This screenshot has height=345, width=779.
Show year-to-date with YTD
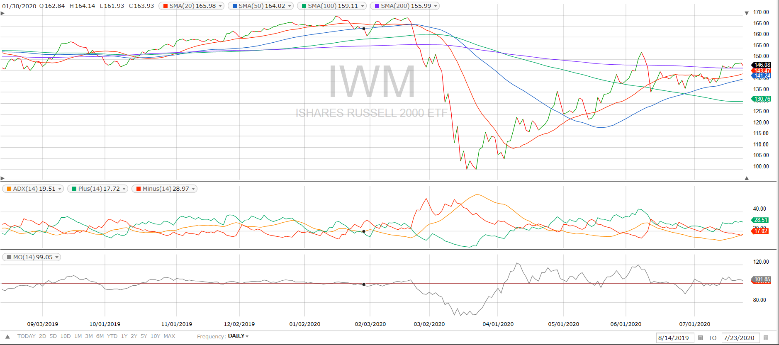(112, 336)
